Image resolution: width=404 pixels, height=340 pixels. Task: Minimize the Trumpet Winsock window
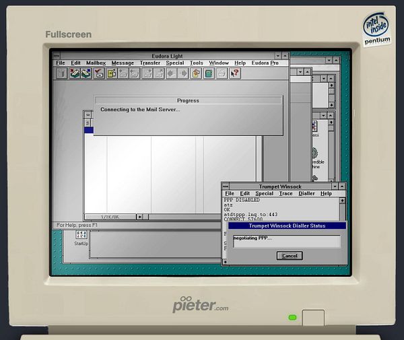click(x=335, y=186)
